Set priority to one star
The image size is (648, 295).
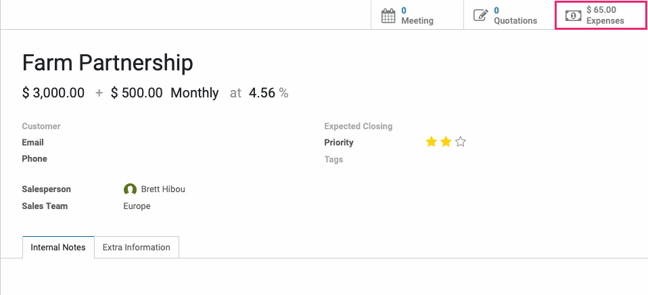(432, 143)
